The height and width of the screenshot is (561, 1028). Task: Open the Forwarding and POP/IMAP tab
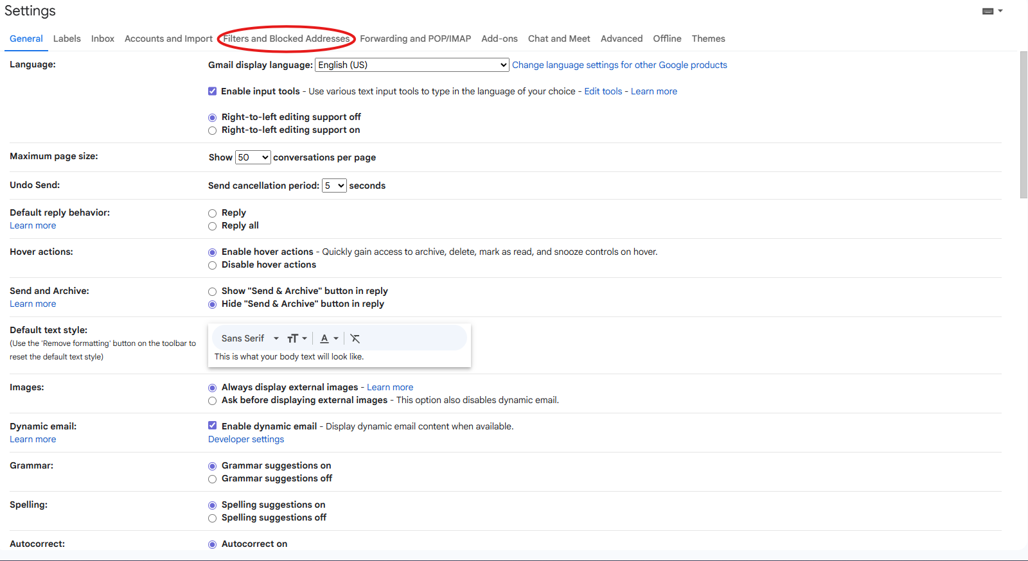[x=415, y=39]
